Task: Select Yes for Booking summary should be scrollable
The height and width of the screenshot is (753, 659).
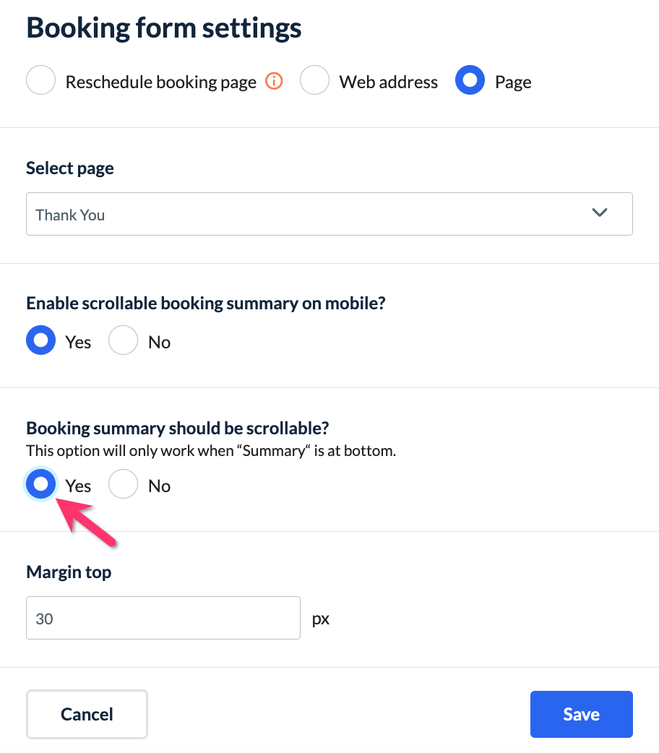Action: pyautogui.click(x=41, y=485)
